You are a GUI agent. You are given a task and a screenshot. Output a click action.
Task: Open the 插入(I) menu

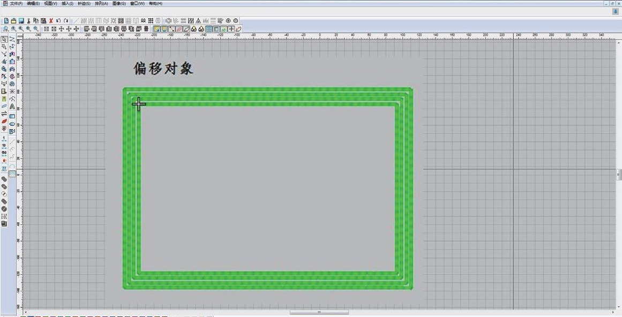click(68, 4)
